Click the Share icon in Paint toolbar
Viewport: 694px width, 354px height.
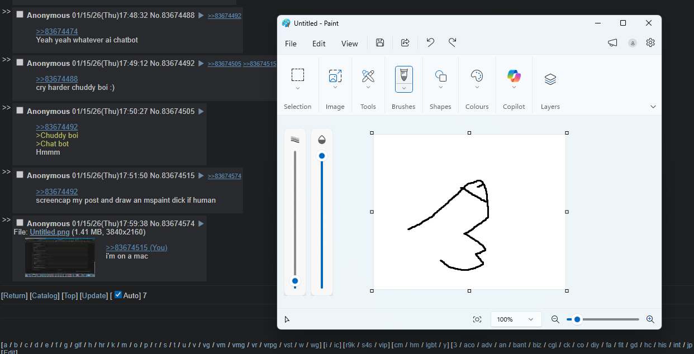pyautogui.click(x=406, y=43)
